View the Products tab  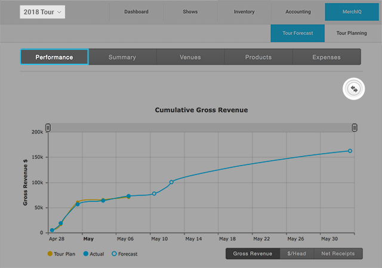coord(258,57)
